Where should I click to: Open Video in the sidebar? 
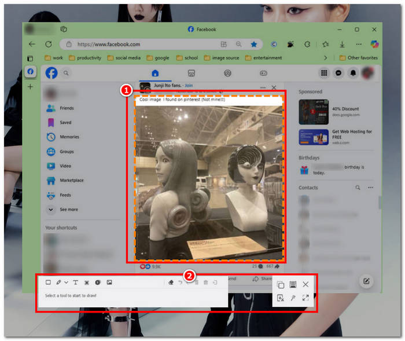[58, 166]
